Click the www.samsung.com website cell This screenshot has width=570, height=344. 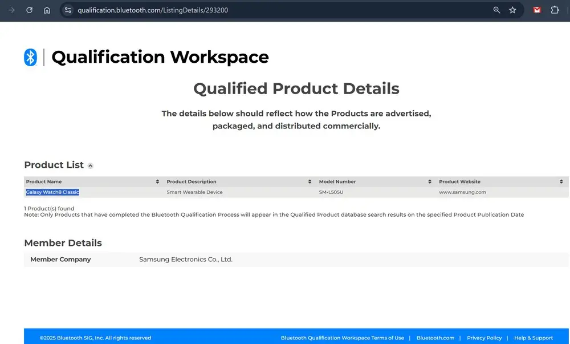point(462,192)
